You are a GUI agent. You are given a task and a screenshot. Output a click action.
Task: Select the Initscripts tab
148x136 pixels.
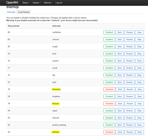click(x=11, y=12)
